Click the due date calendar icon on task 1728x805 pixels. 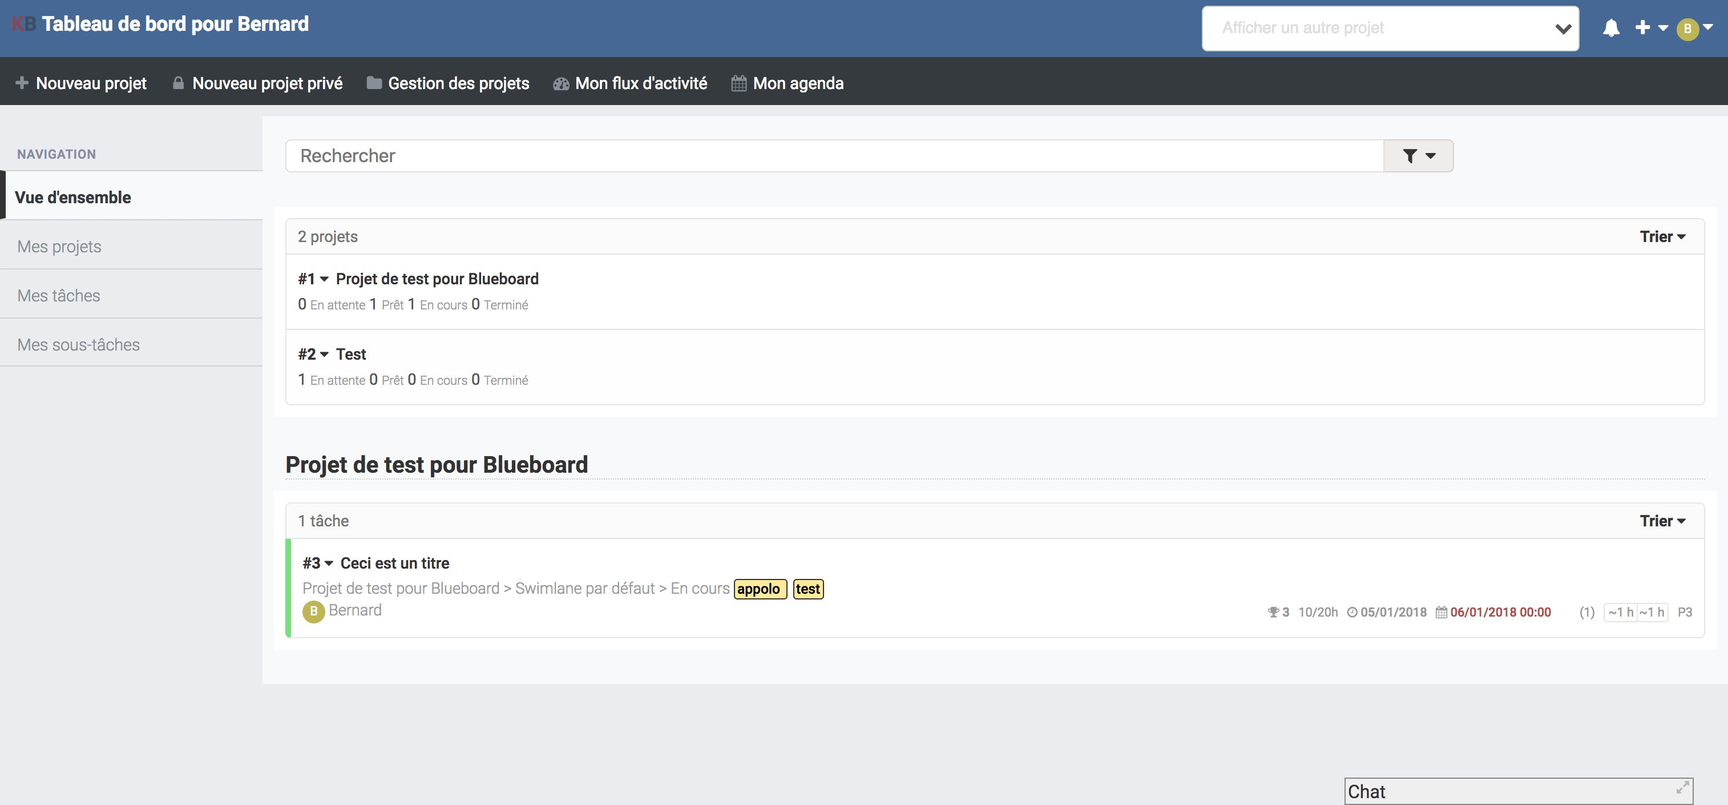click(x=1441, y=612)
